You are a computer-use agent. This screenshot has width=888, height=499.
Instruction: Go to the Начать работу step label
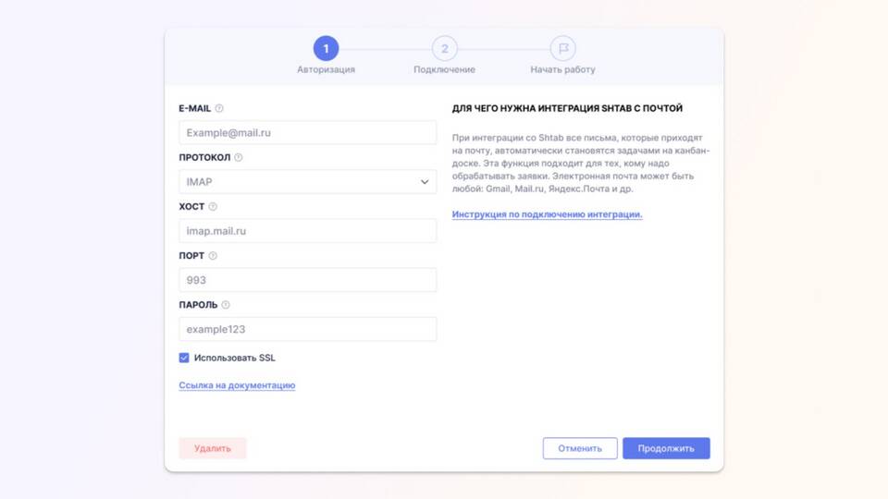tap(562, 69)
